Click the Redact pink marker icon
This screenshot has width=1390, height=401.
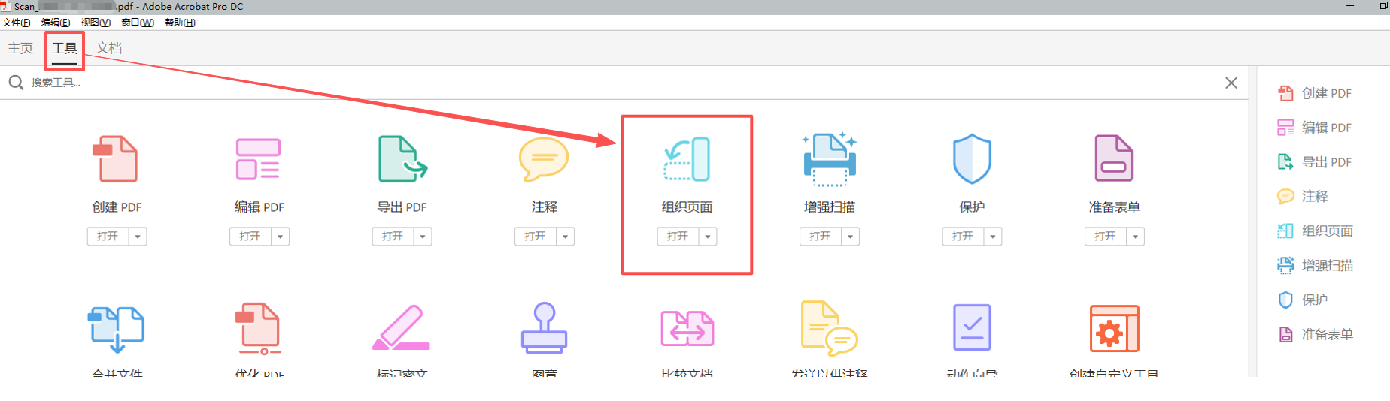pos(401,327)
